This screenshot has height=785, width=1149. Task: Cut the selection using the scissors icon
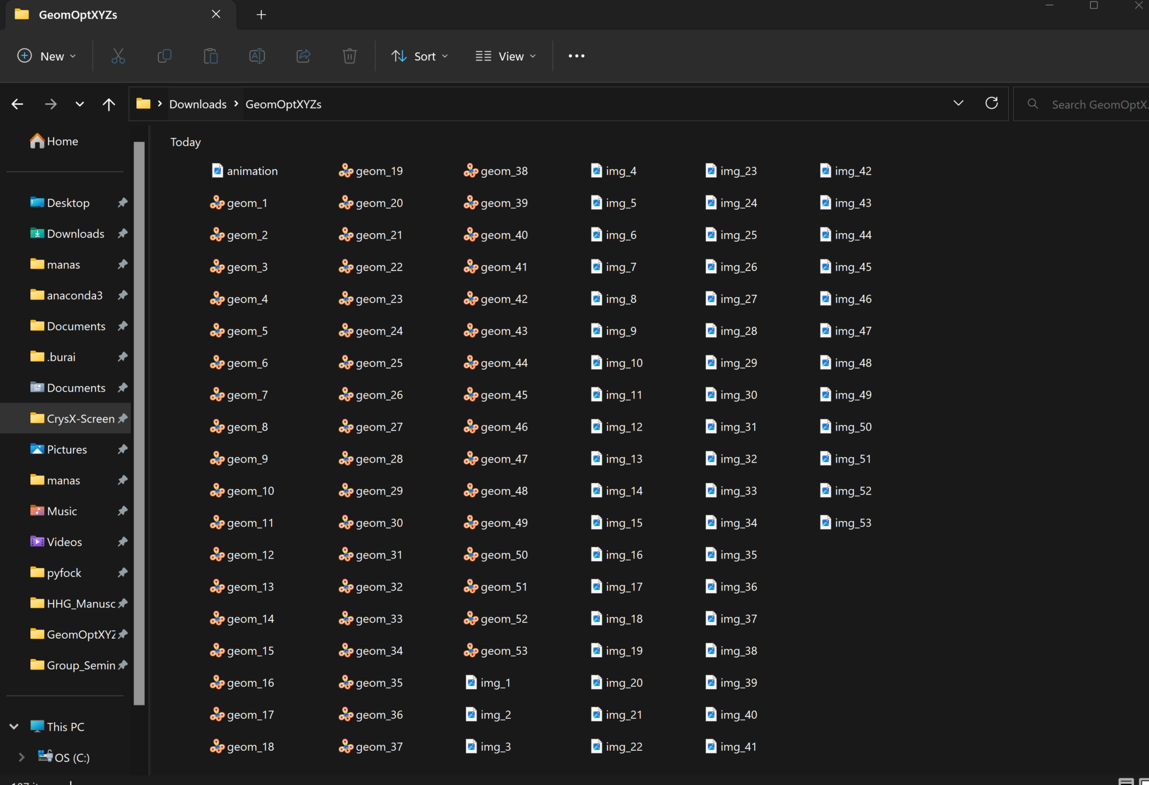click(118, 56)
